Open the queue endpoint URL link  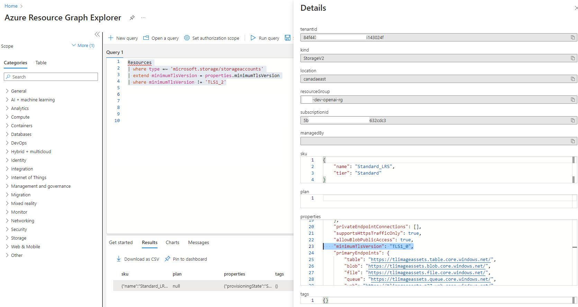point(432,279)
